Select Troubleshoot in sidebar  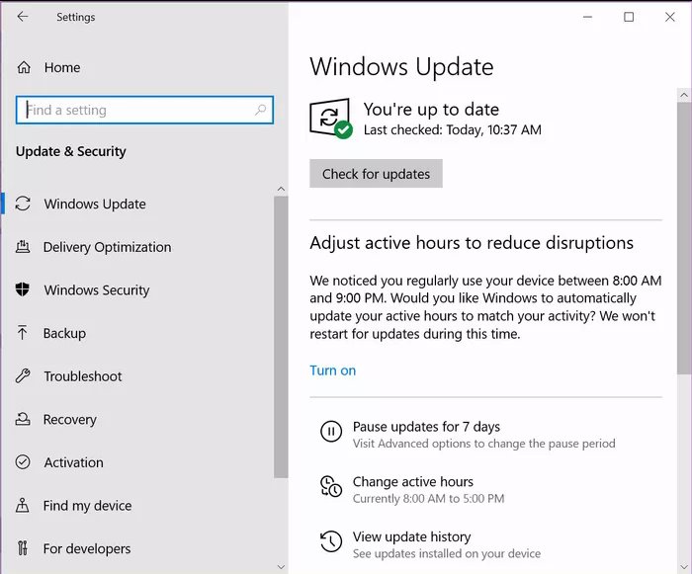tap(82, 376)
